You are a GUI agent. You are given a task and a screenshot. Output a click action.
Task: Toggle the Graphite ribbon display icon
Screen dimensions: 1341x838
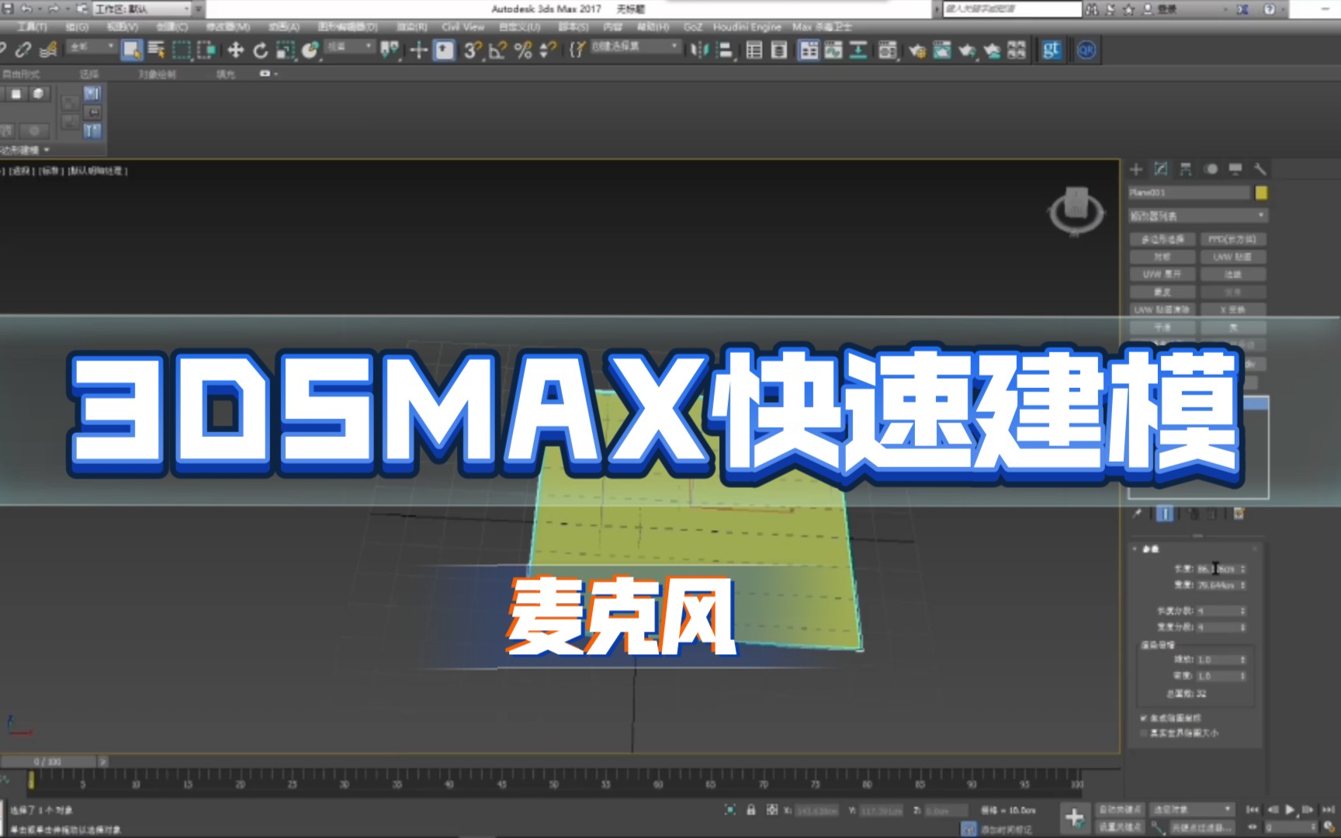(809, 50)
